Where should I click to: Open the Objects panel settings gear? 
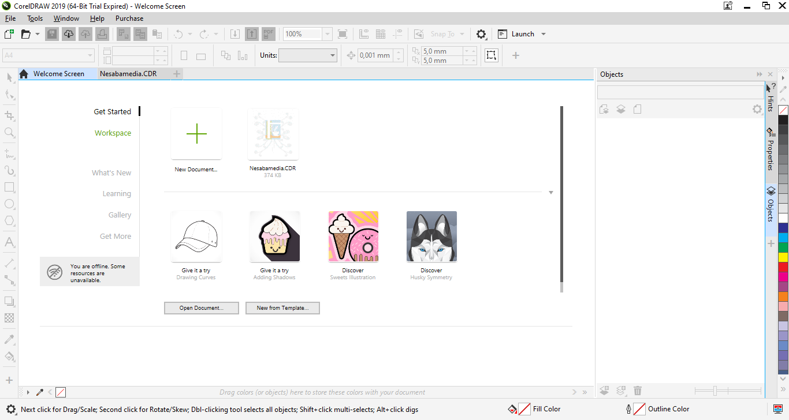click(x=757, y=109)
